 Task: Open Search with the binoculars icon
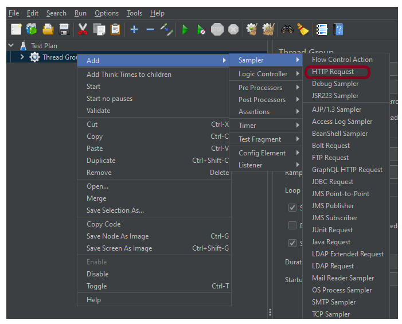click(287, 29)
